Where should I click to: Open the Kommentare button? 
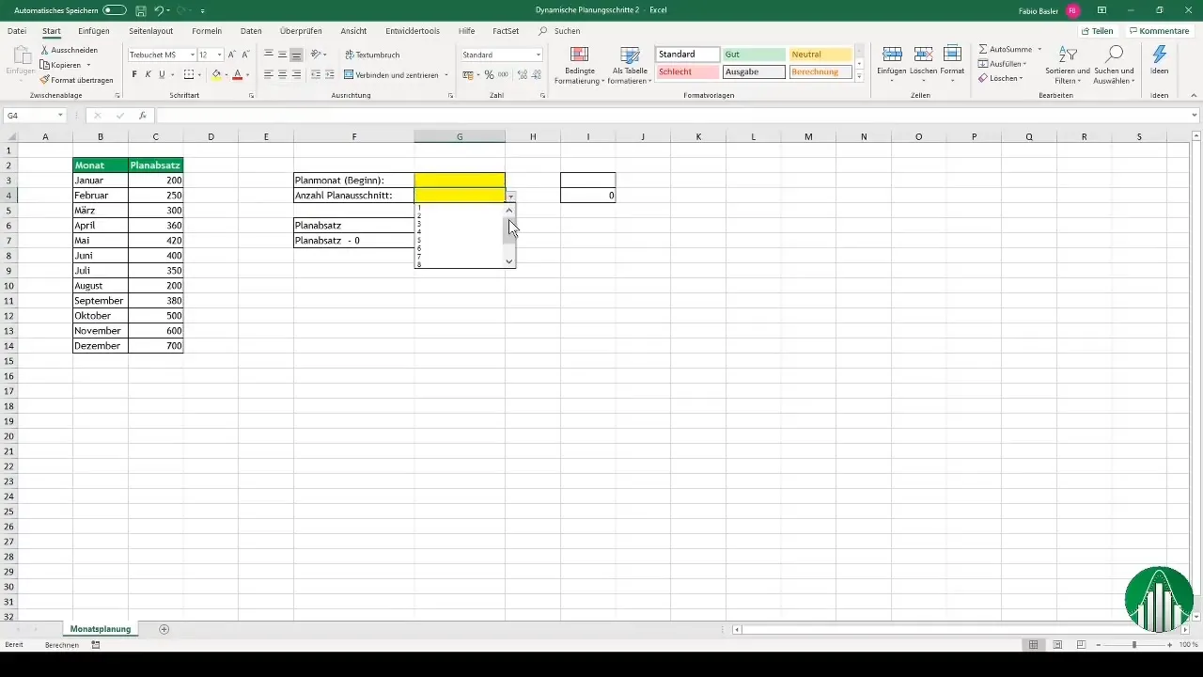point(1159,31)
